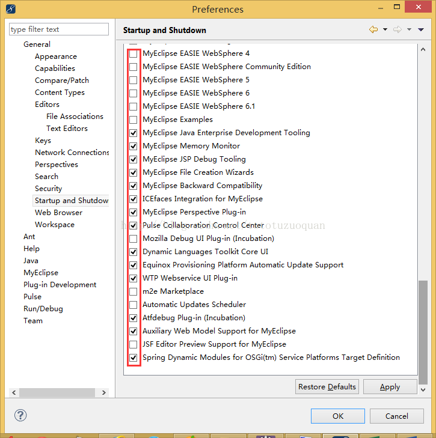Open the back history dropdown arrow
This screenshot has width=436, height=438.
[385, 29]
